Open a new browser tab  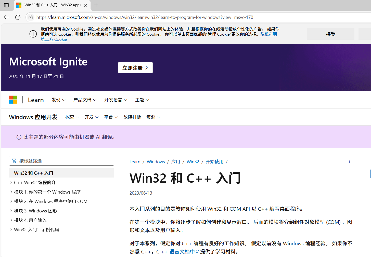tap(96, 5)
